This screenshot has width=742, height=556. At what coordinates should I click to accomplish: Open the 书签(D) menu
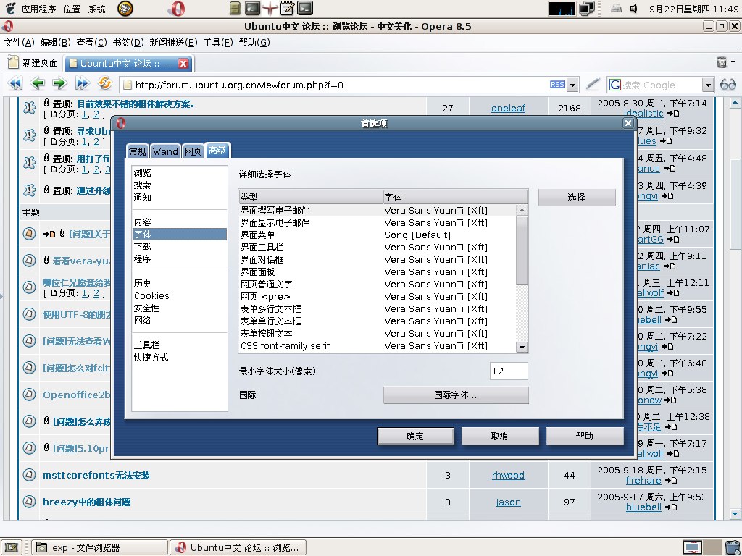128,43
